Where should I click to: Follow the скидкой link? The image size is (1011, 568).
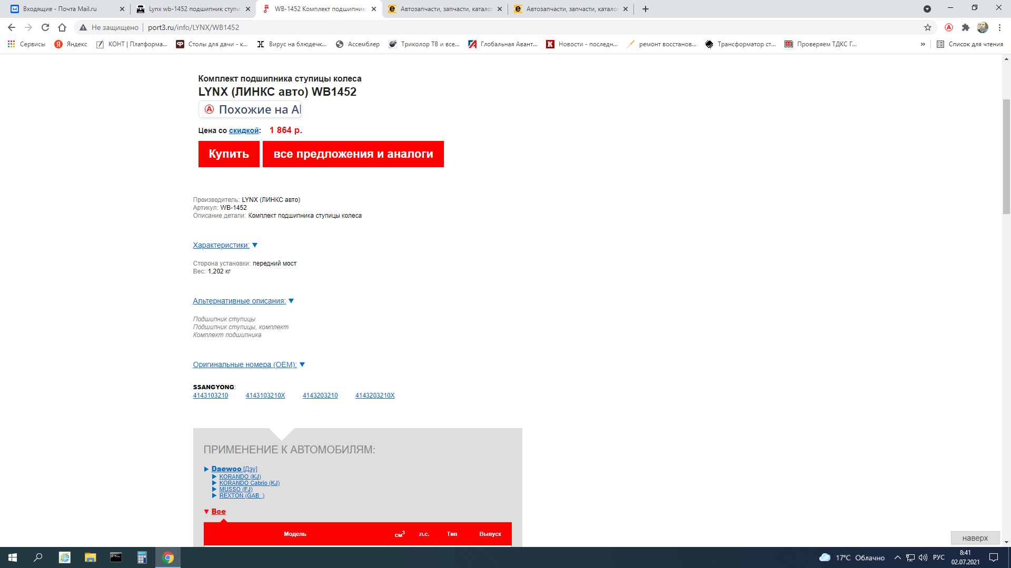[244, 130]
